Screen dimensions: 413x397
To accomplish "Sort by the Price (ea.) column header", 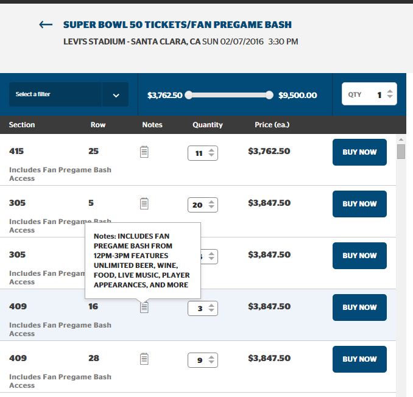I will (272, 125).
